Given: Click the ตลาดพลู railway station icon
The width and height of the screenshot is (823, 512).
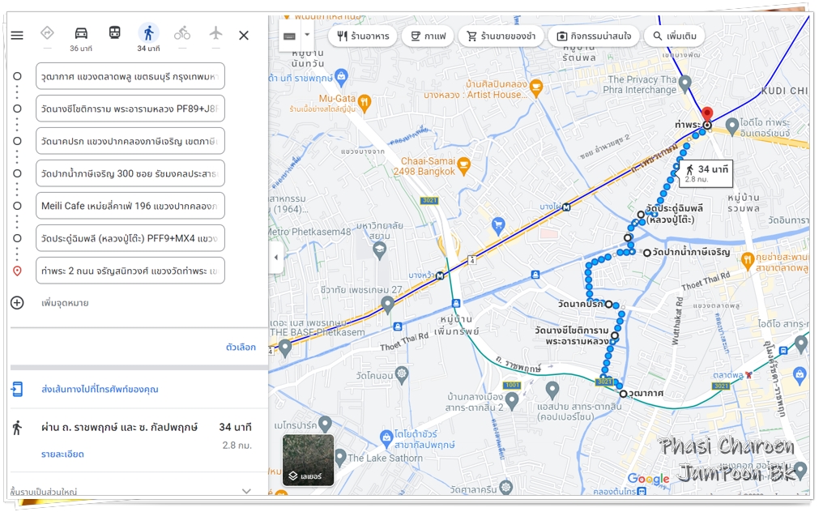Looking at the screenshot, I should point(748,375).
